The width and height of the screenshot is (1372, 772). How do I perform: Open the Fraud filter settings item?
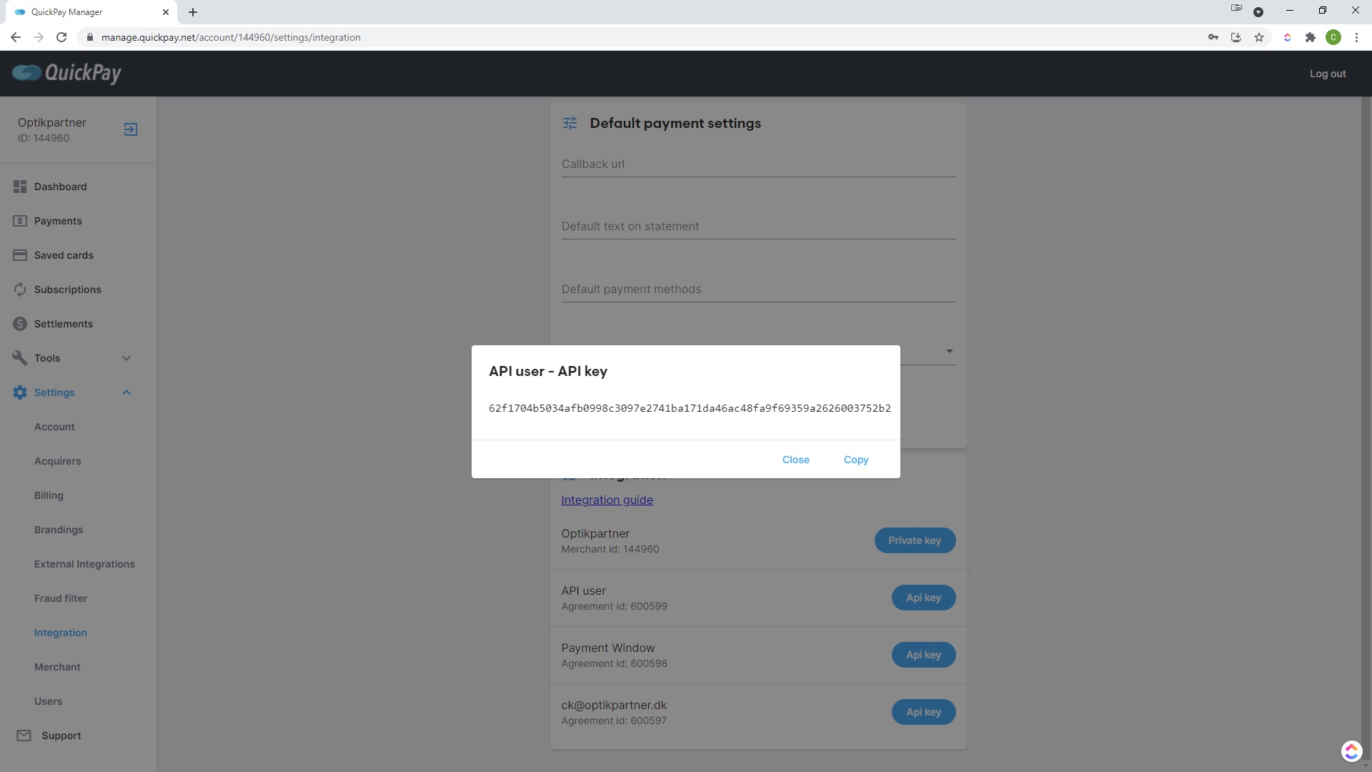coord(61,598)
